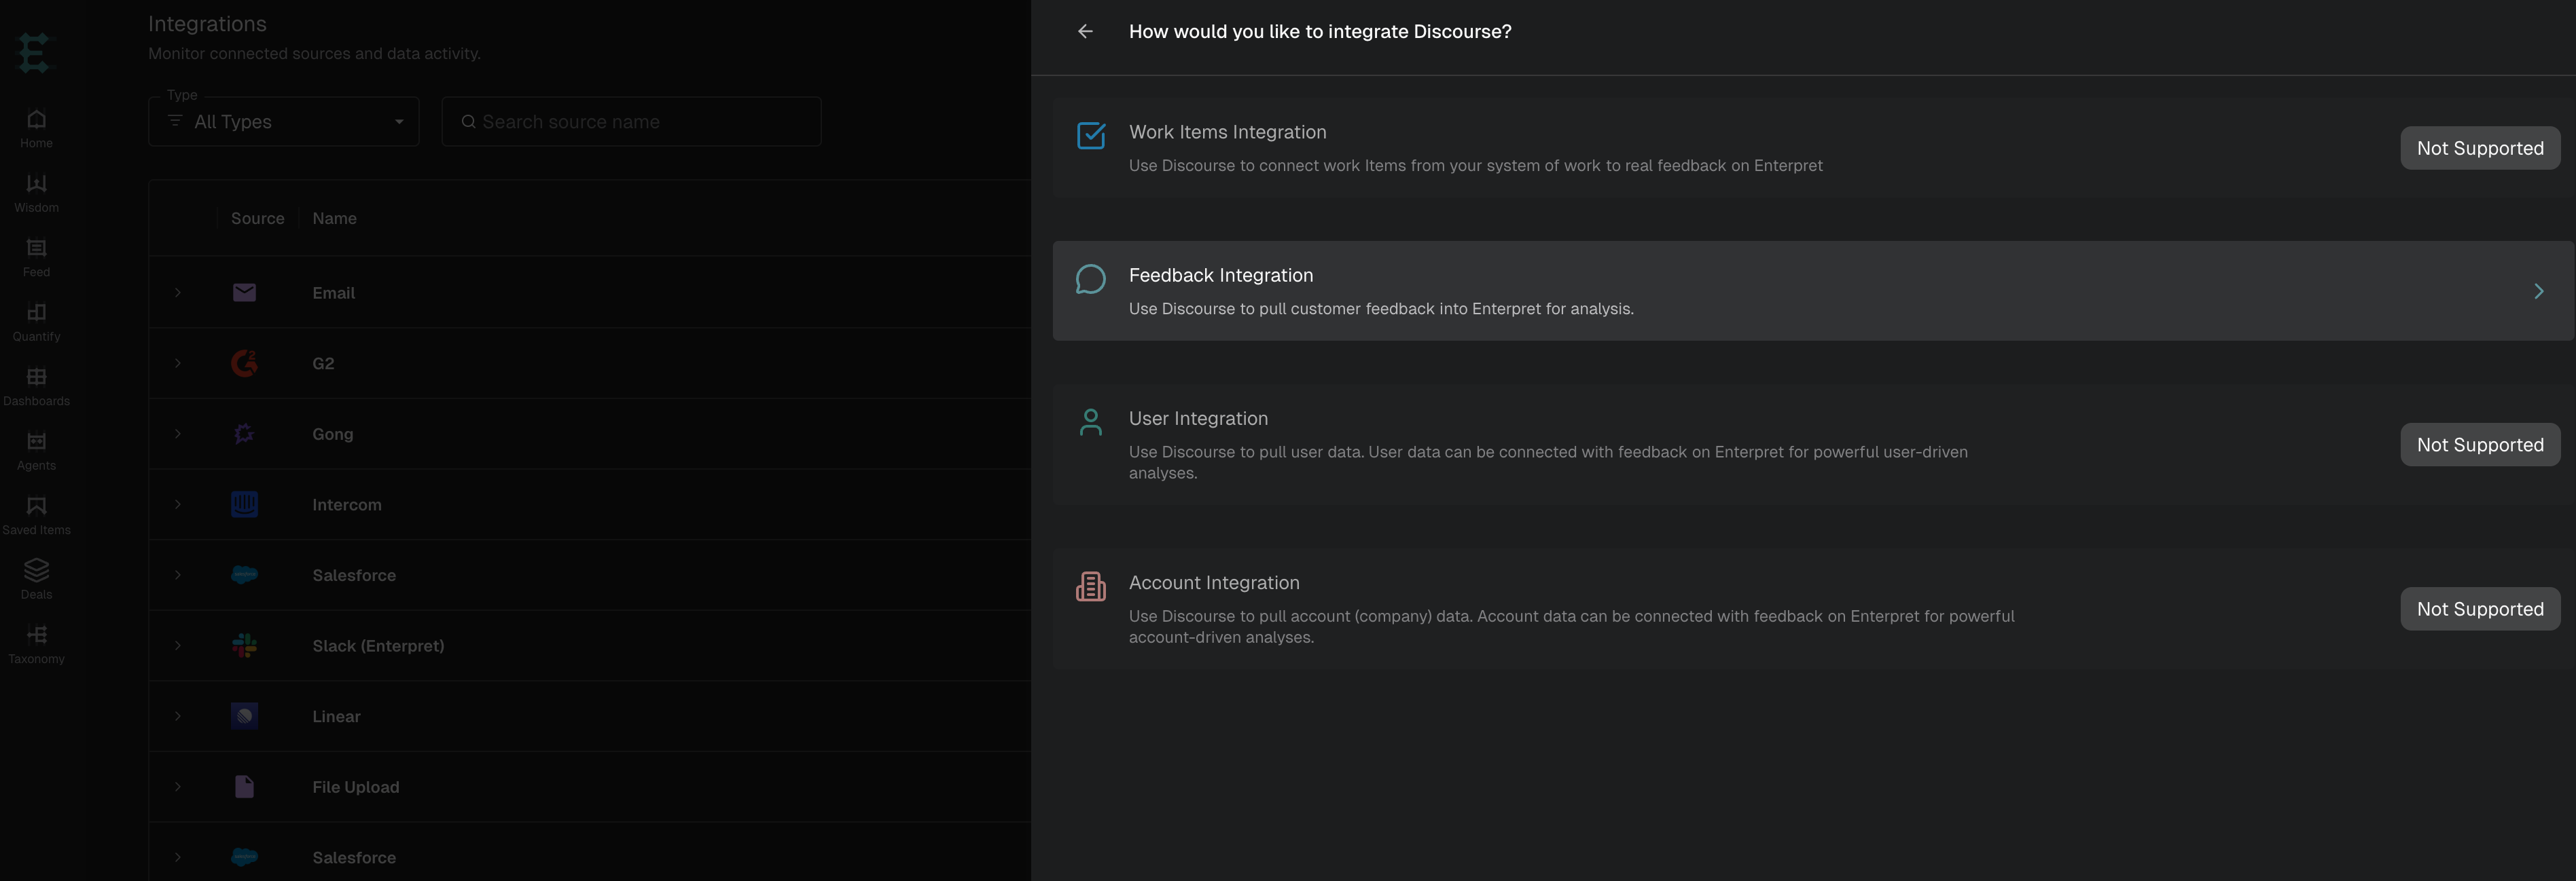Open the All Types dropdown
This screenshot has height=881, width=2576.
[x=284, y=122]
